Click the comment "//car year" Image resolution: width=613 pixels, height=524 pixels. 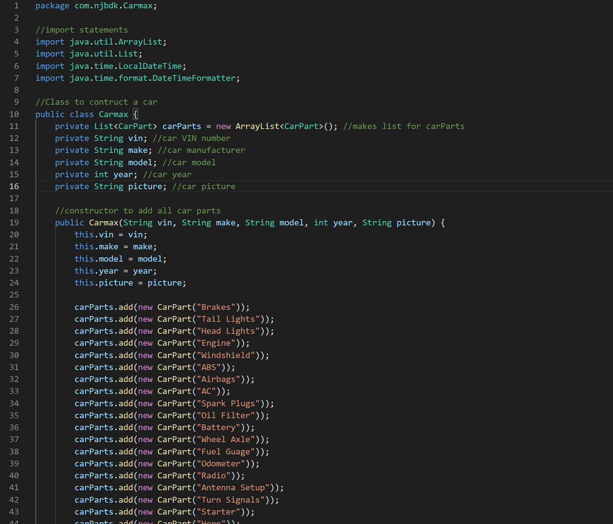tap(167, 174)
